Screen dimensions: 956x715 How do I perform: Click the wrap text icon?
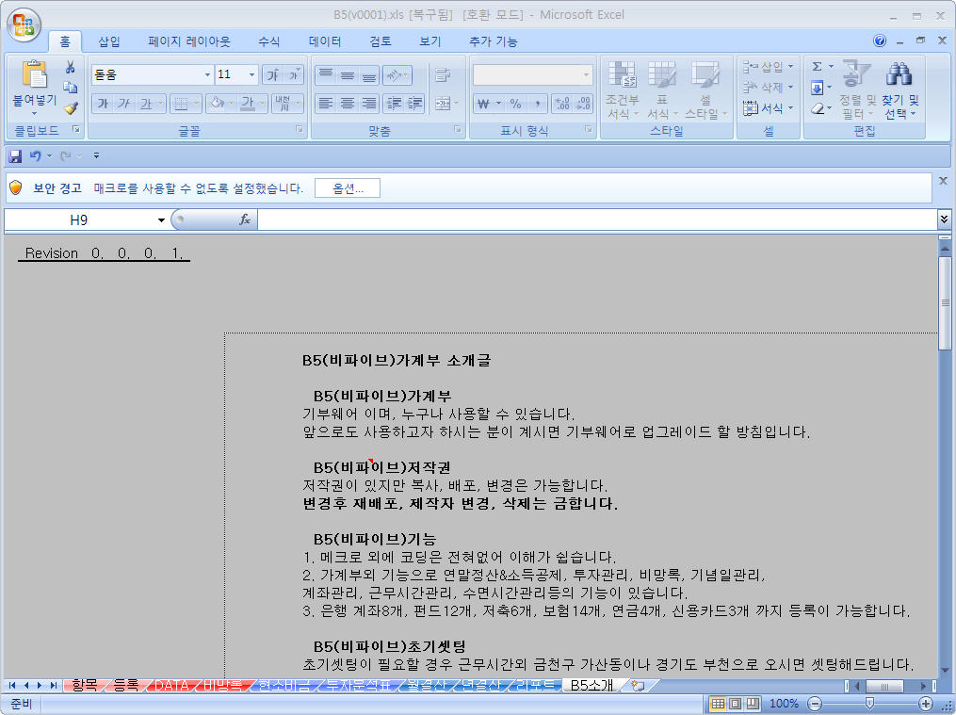(443, 75)
